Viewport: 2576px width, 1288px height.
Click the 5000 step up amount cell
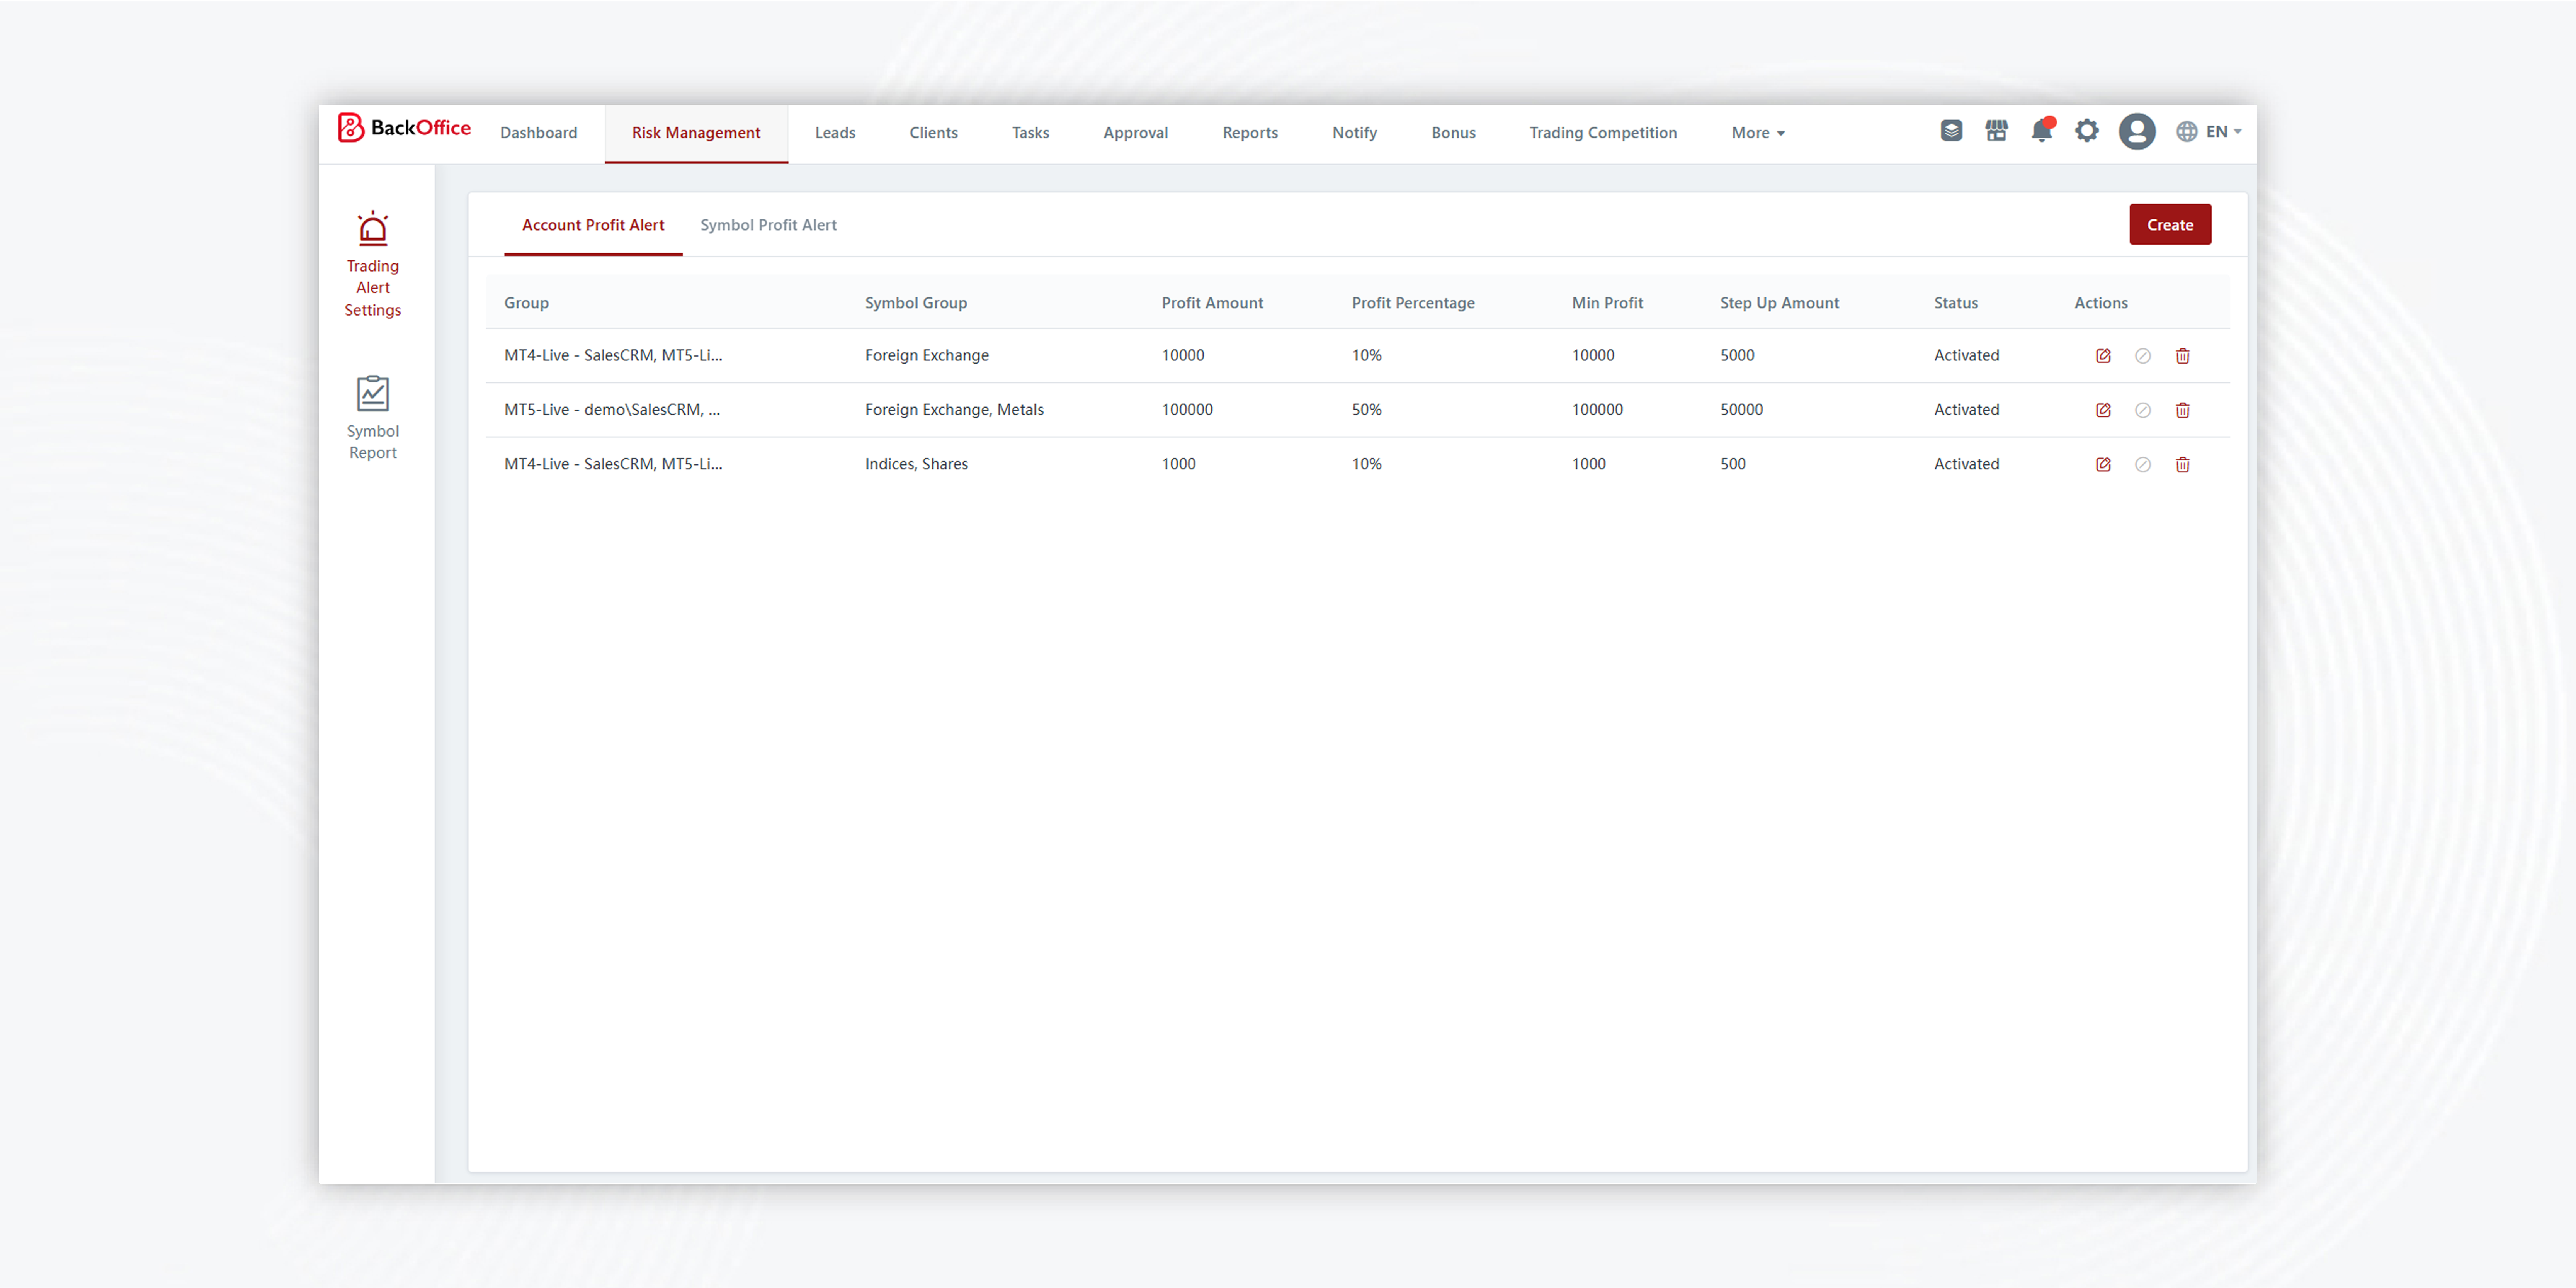pyautogui.click(x=1737, y=356)
